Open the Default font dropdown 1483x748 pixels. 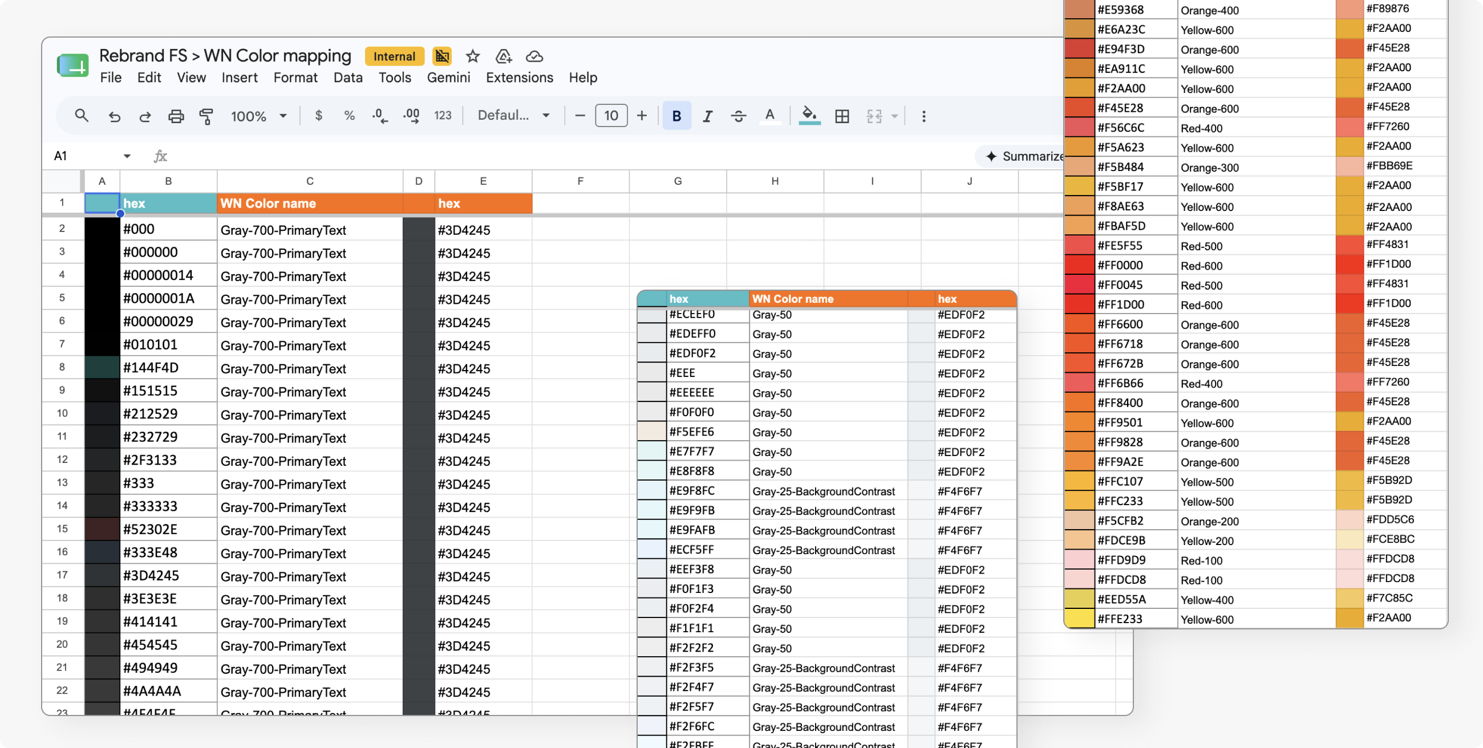513,115
